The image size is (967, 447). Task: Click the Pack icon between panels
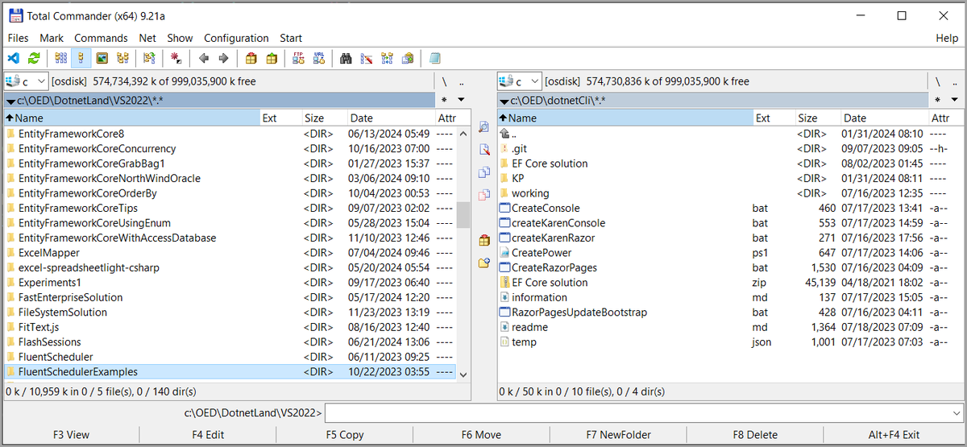(483, 240)
